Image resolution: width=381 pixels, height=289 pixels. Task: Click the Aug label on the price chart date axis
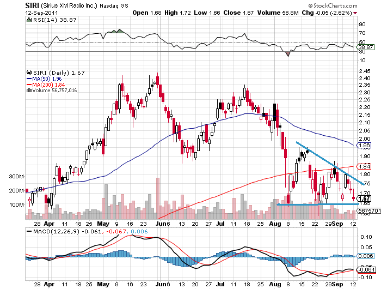coord(275,224)
